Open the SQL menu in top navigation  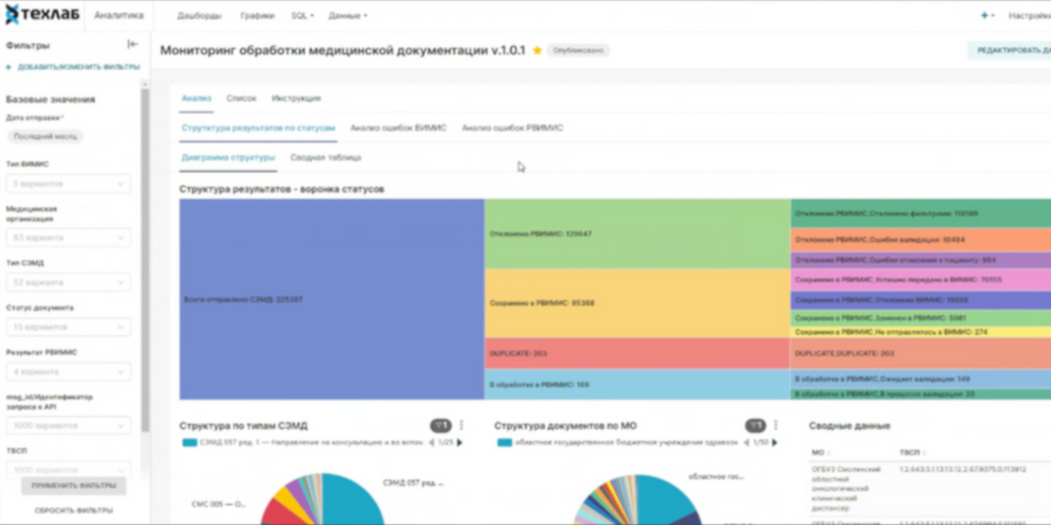point(302,15)
